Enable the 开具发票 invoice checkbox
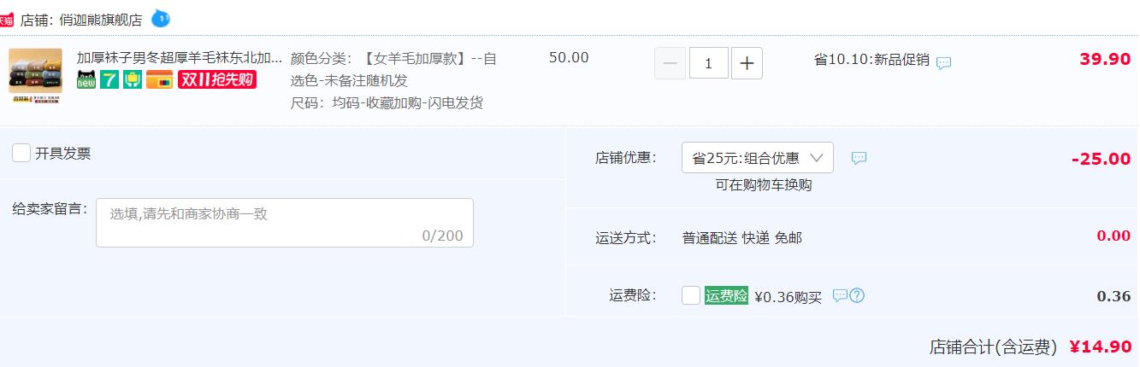 point(21,153)
